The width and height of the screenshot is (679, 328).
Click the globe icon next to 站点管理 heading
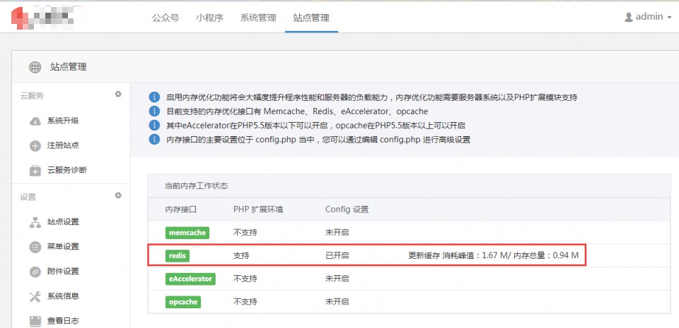click(35, 68)
